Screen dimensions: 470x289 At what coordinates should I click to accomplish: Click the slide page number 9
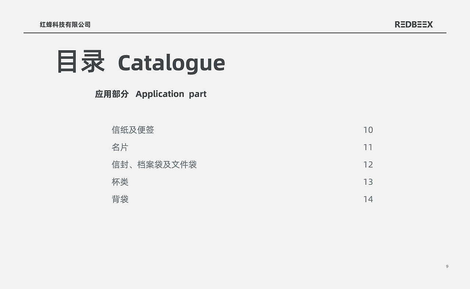[447, 266]
